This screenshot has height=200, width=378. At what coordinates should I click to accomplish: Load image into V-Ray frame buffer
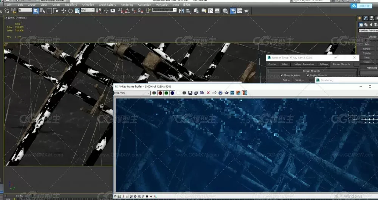coord(202,93)
